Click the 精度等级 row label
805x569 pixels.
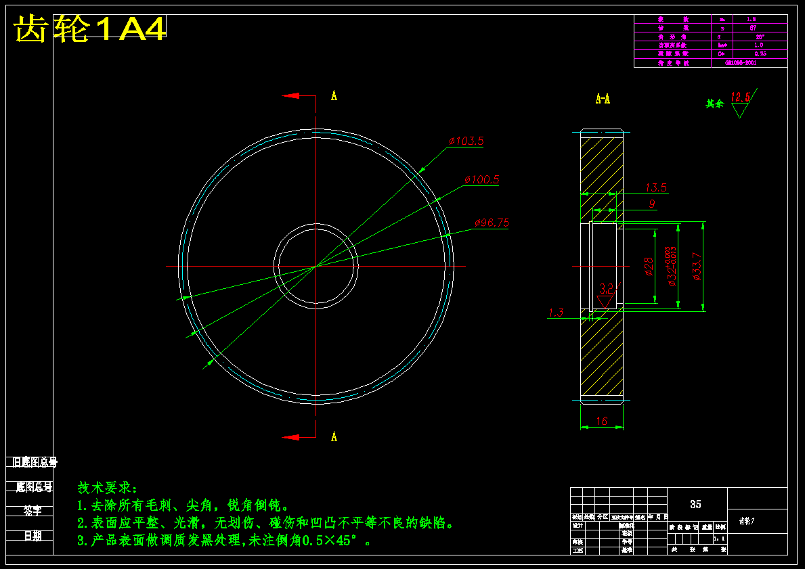pyautogui.click(x=673, y=63)
